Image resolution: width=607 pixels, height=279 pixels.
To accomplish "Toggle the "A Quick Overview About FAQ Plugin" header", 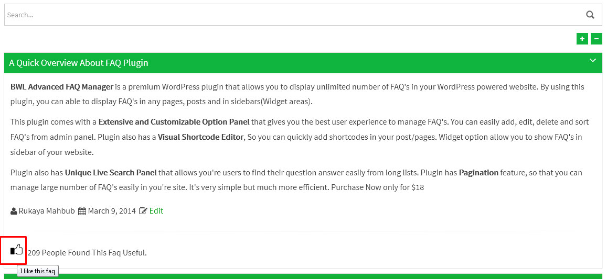I will 79,63.
